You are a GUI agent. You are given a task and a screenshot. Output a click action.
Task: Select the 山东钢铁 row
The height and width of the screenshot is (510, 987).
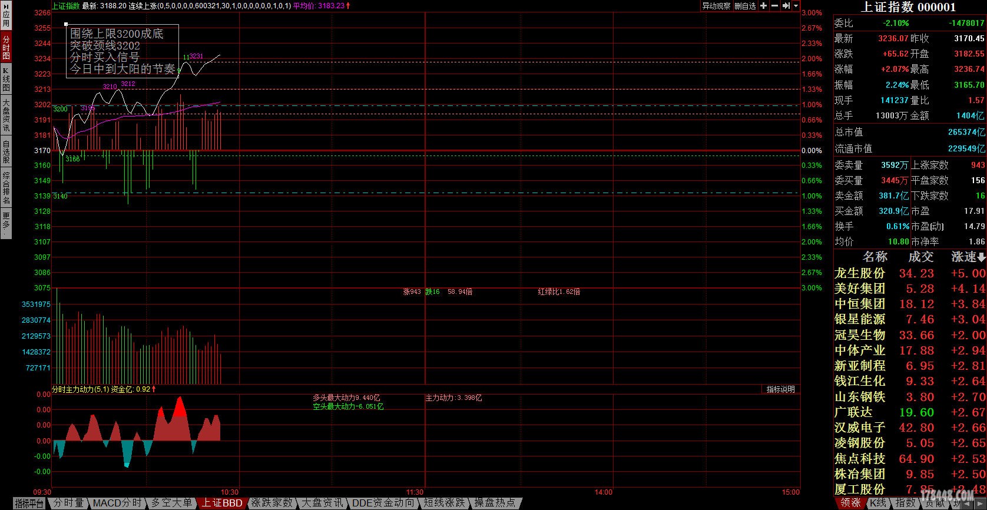(910, 396)
